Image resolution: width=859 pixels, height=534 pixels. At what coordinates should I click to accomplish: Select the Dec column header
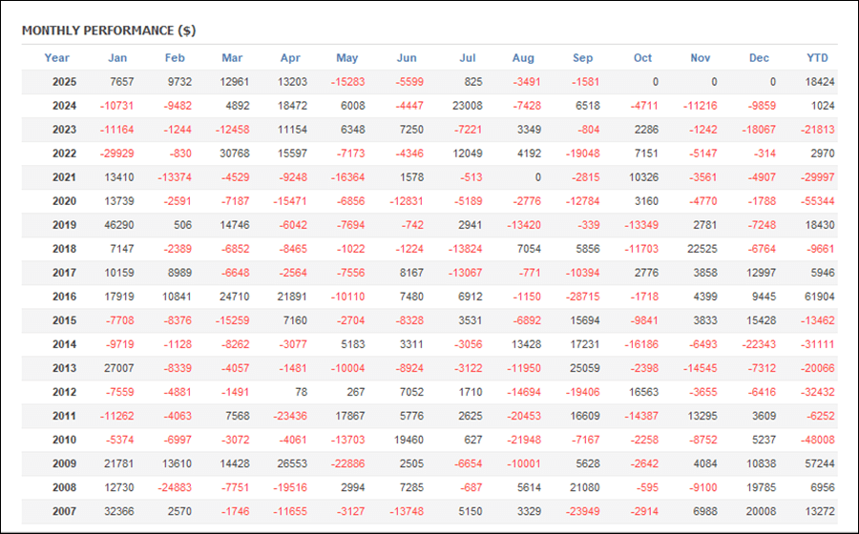coord(759,58)
